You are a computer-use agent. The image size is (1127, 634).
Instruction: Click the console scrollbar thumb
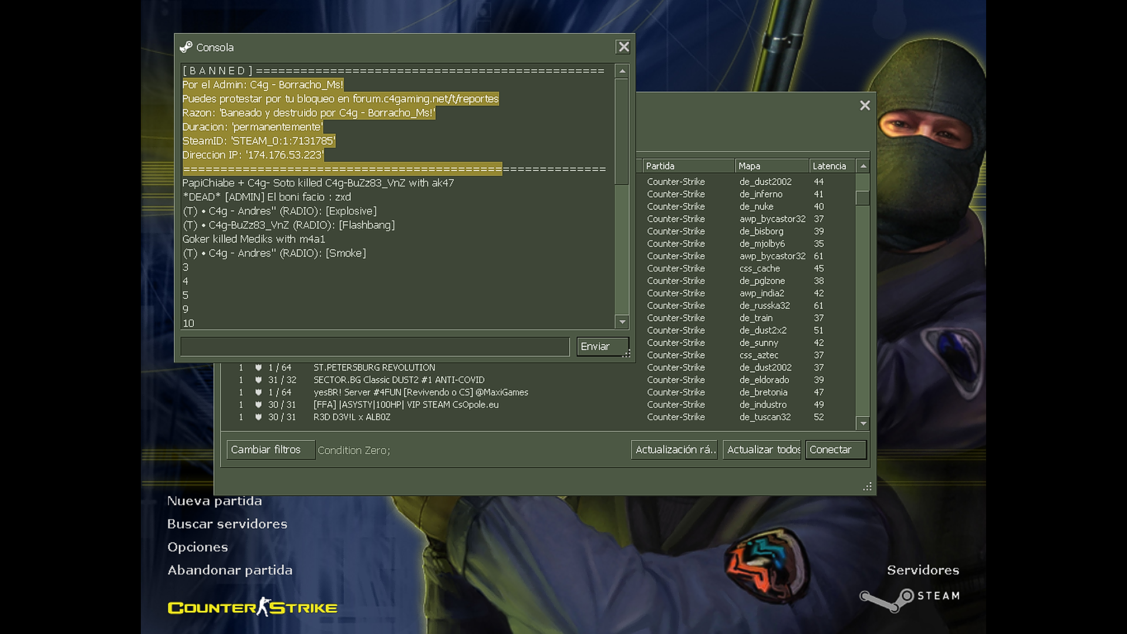pos(622,131)
